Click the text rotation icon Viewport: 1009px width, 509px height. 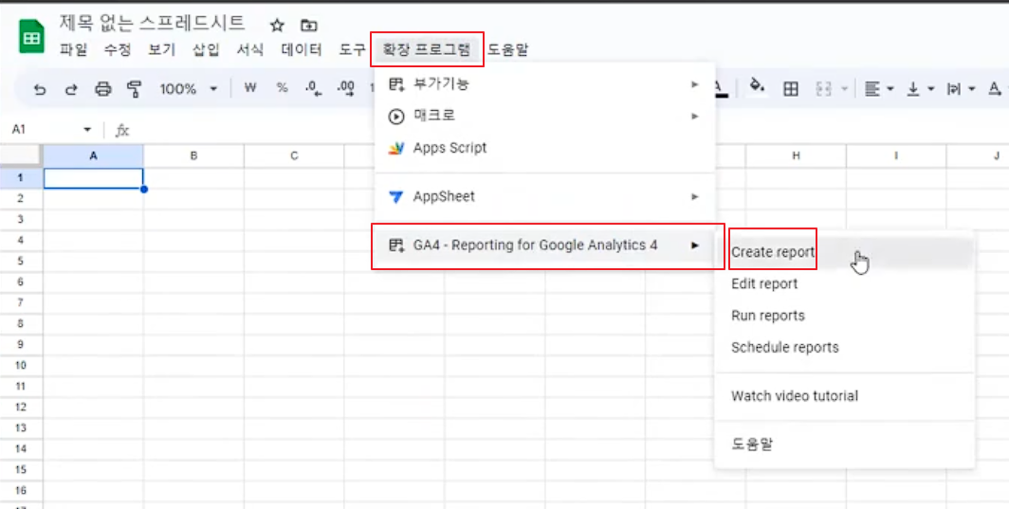coord(995,89)
